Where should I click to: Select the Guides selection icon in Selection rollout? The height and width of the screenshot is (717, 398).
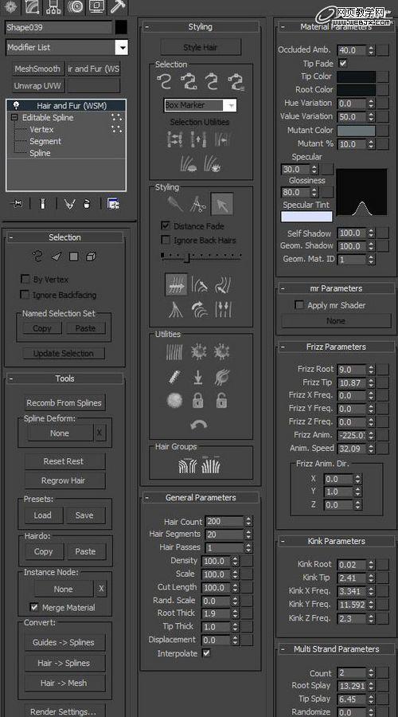pos(37,257)
